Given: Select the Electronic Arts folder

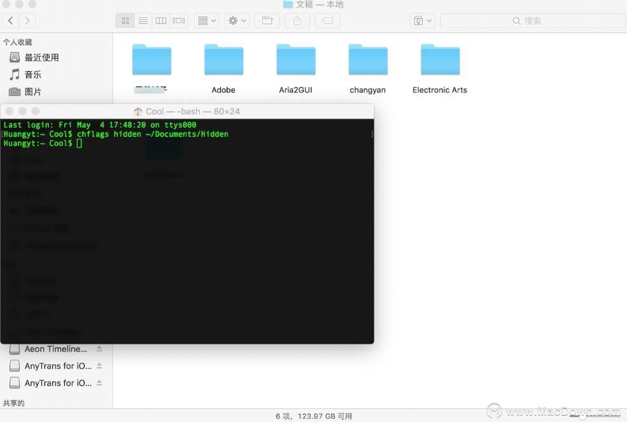Looking at the screenshot, I should 440,69.
